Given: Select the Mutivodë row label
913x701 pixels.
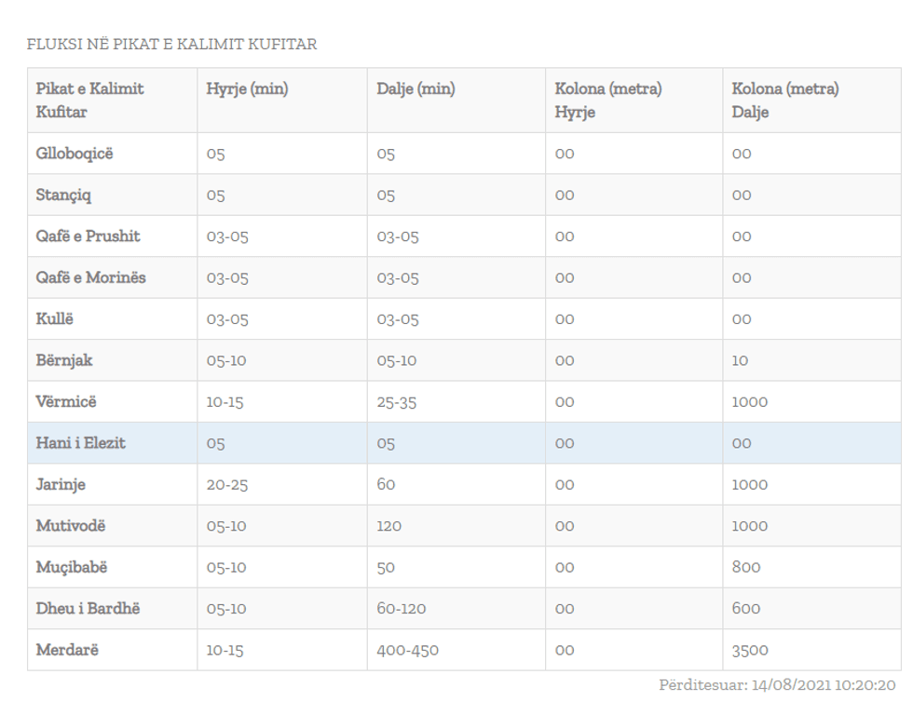Looking at the screenshot, I should point(71,525).
